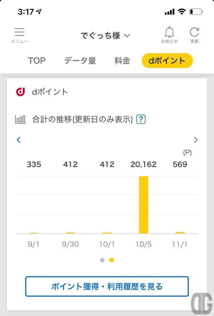Go to previous chart period with left chevron
214x316 pixels.
[18, 140]
